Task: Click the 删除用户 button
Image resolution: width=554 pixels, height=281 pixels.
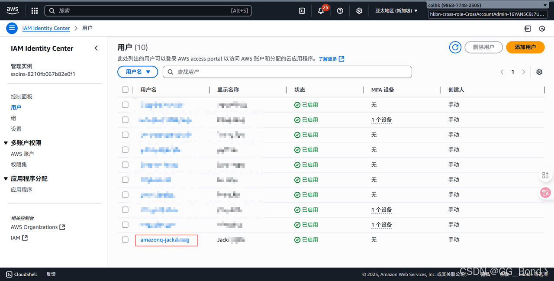Action: 483,47
